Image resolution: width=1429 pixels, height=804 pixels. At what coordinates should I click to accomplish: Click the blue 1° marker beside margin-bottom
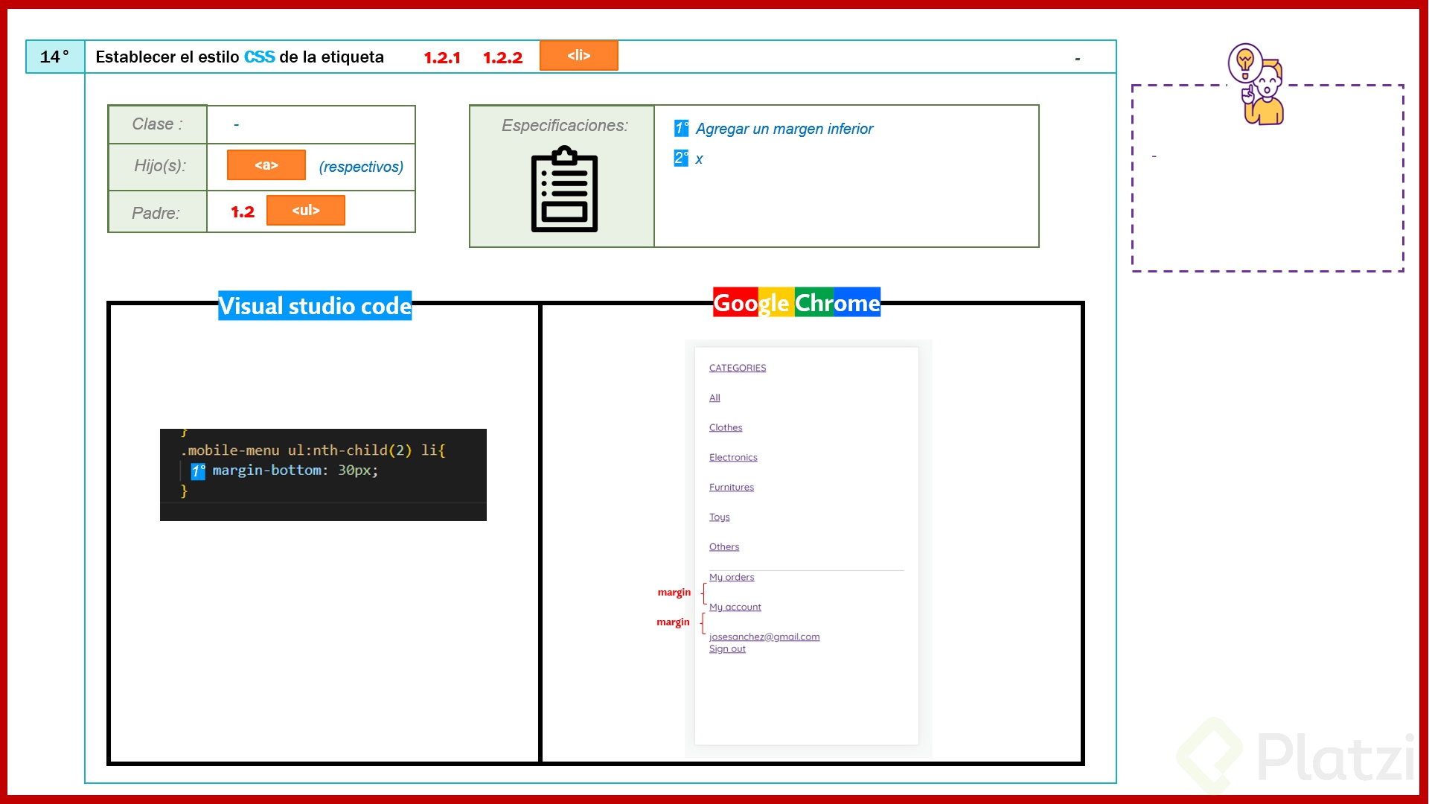pos(197,470)
